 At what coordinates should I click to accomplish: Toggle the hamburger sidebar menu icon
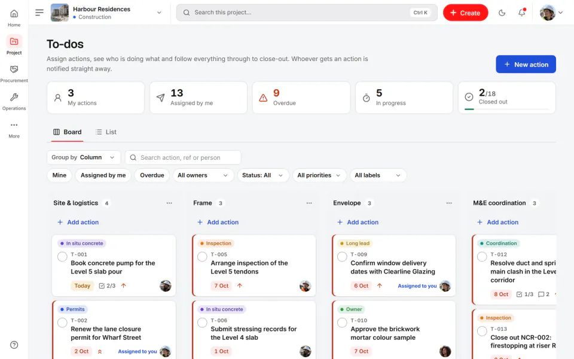(39, 13)
